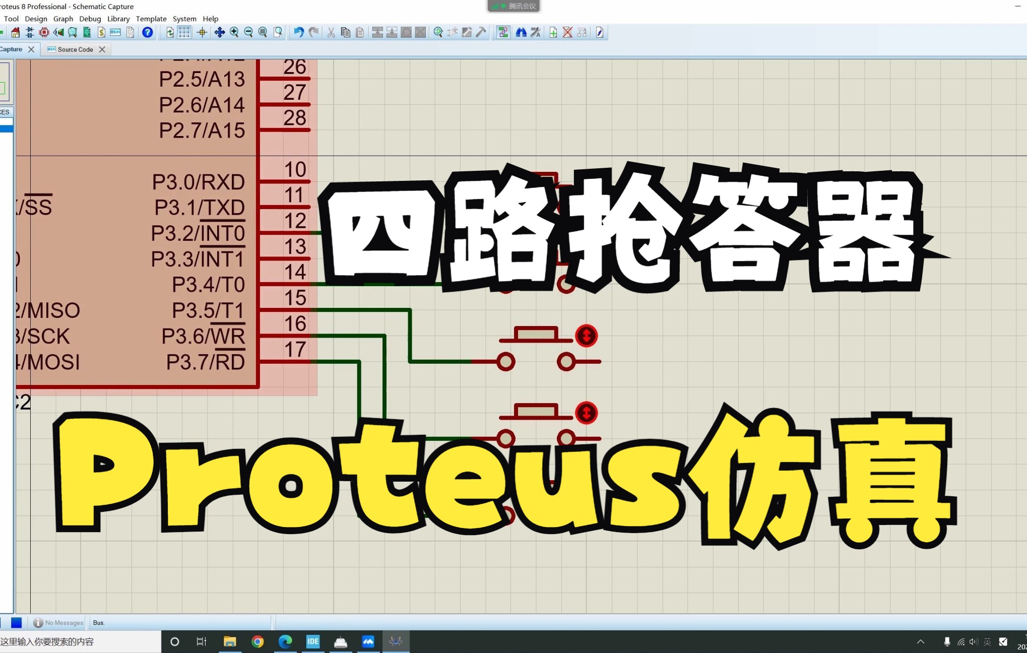Open Search and Tag binoculars icon
This screenshot has width=1027, height=653.
point(521,33)
